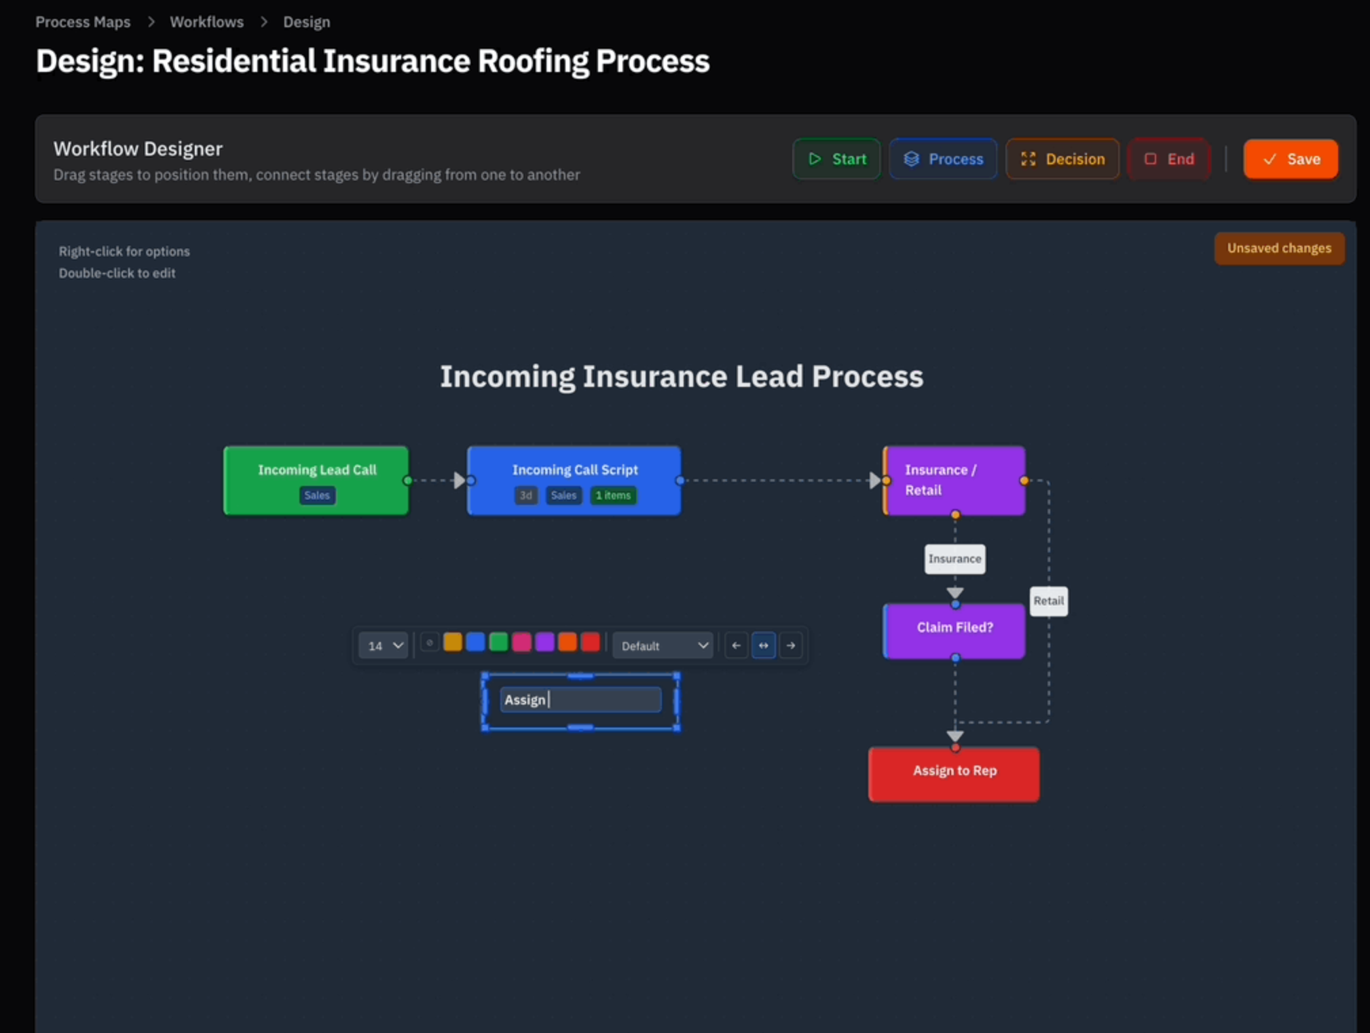Pick the purple color swatch
Viewport: 1370px width, 1033px height.
pos(544,642)
